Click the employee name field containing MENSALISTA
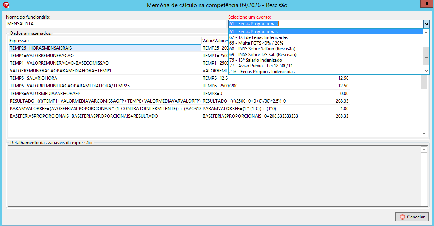This screenshot has width=434, height=226. [x=116, y=24]
